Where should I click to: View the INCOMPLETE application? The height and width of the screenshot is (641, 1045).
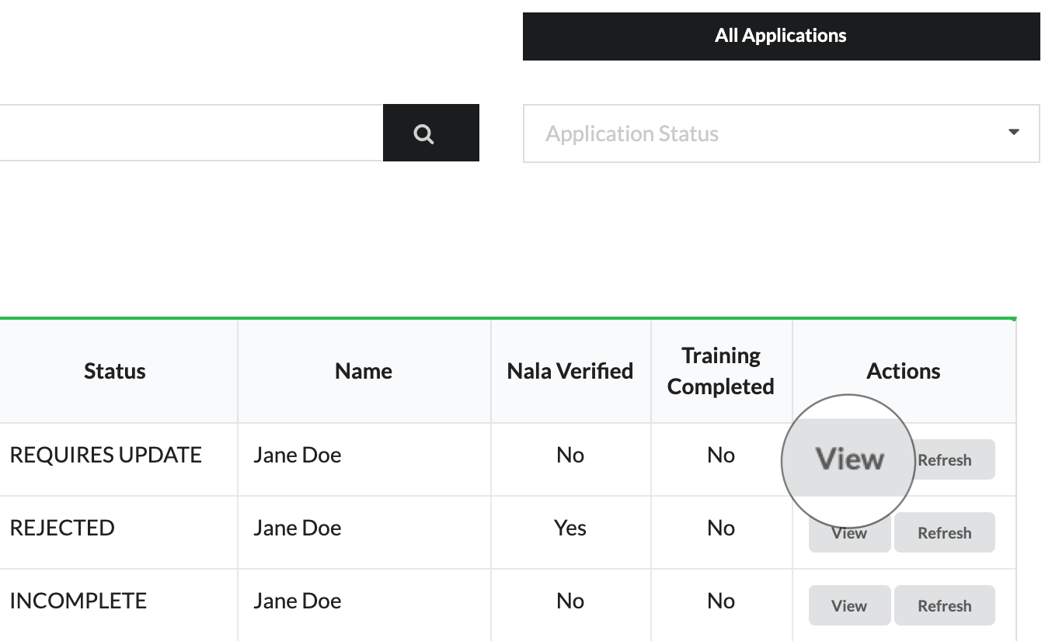coord(849,606)
